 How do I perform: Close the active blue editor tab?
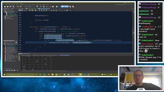pos(49,9)
